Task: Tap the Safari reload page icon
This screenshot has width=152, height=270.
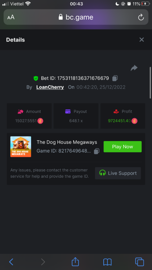Action: (x=141, y=17)
